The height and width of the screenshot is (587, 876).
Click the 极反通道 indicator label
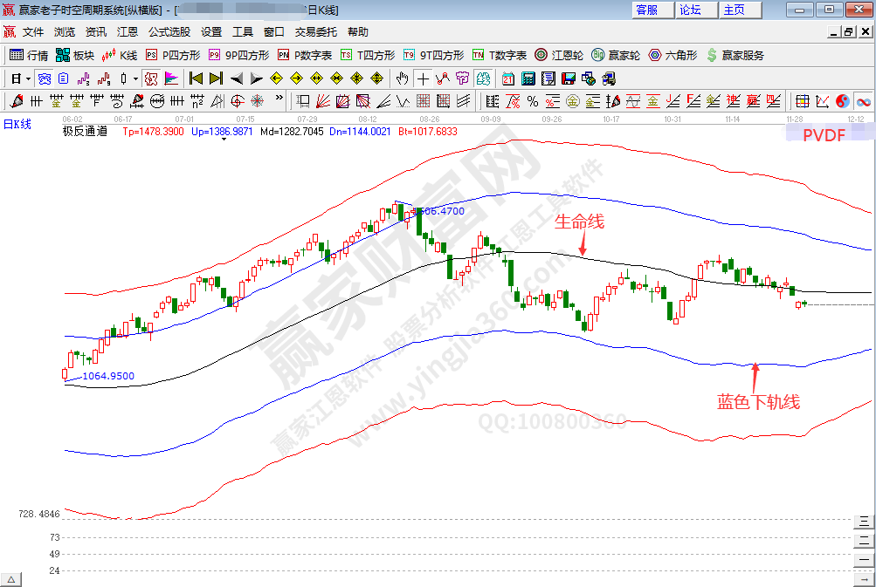coord(85,132)
